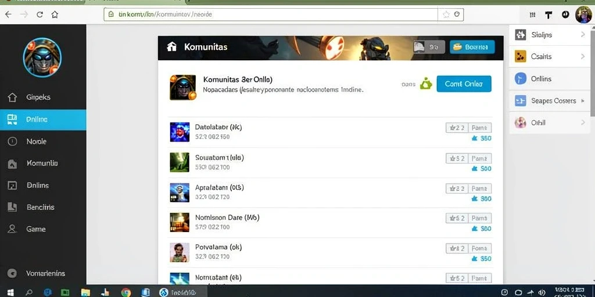Image resolution: width=595 pixels, height=297 pixels.
Task: Click Pams button in Souatom row
Action: click(x=479, y=158)
